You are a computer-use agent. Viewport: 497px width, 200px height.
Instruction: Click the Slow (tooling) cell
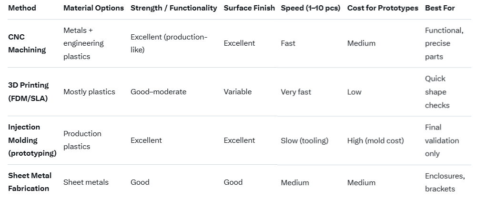(304, 140)
